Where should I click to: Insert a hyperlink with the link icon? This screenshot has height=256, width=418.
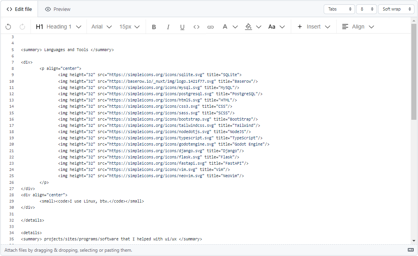[x=211, y=27]
